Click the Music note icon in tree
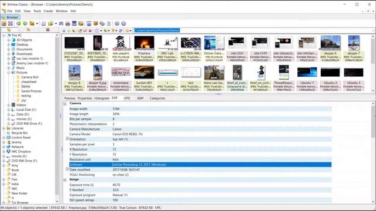Image resolution: width=376 pixels, height=211 pixels. tap(14, 68)
